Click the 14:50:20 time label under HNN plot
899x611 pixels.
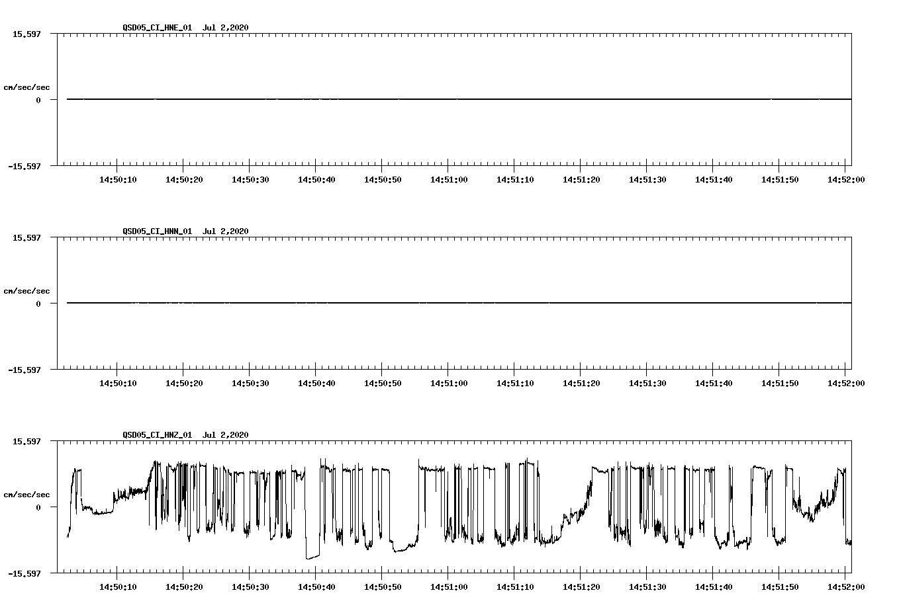click(184, 384)
